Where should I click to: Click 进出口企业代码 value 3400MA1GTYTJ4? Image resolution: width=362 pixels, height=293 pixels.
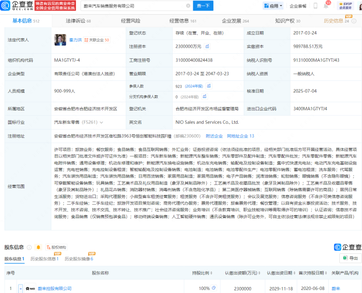(x=310, y=109)
